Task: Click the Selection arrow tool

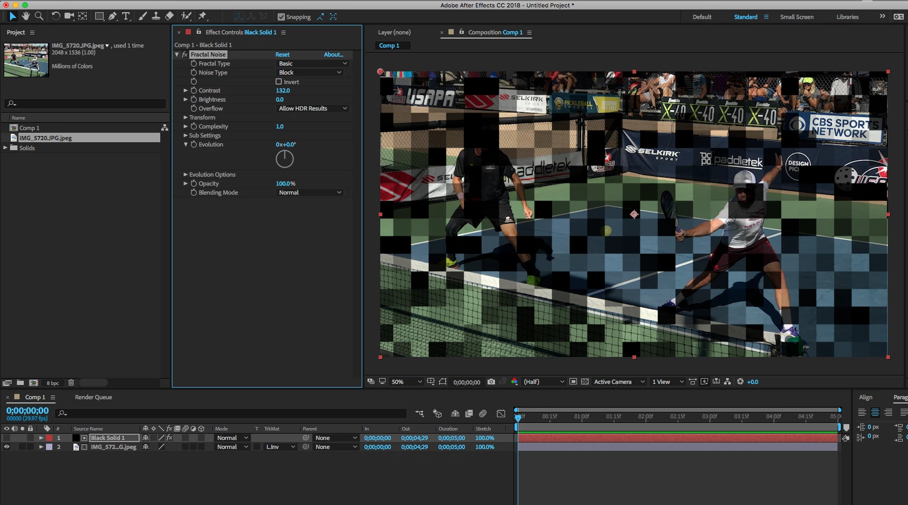Action: (13, 16)
